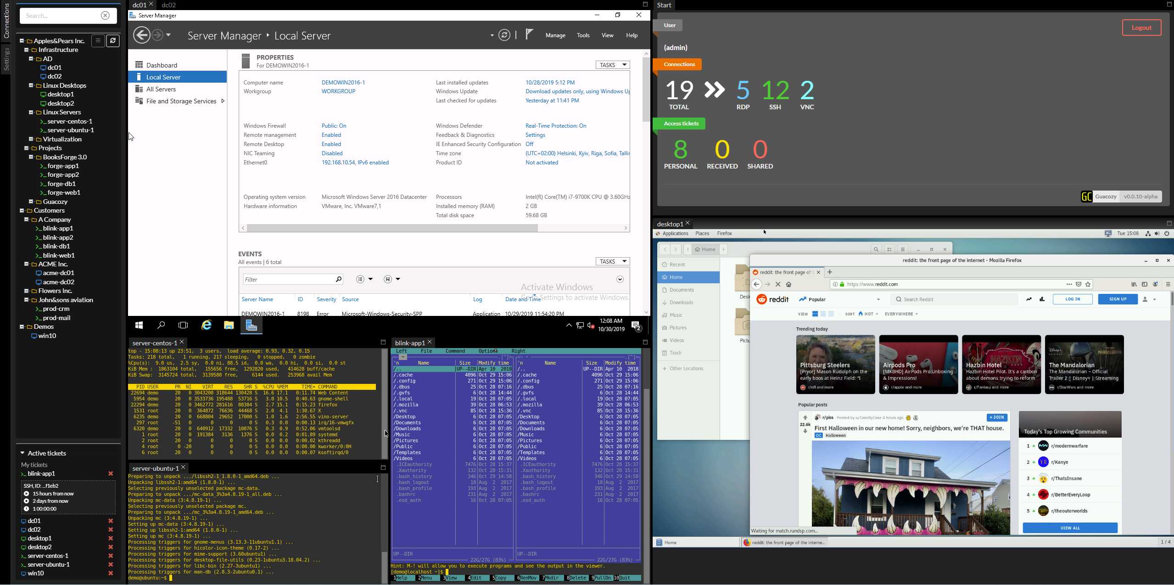Collapse the Infrastructure folder in the tree

[27, 50]
